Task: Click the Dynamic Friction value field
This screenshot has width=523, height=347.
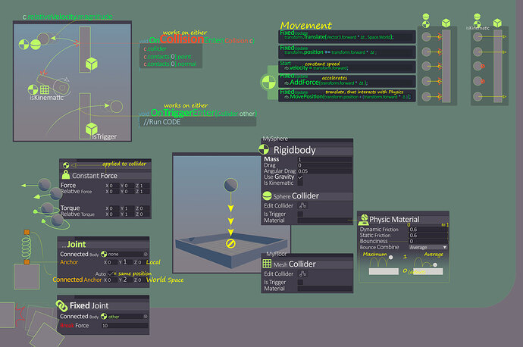Action: (428, 230)
